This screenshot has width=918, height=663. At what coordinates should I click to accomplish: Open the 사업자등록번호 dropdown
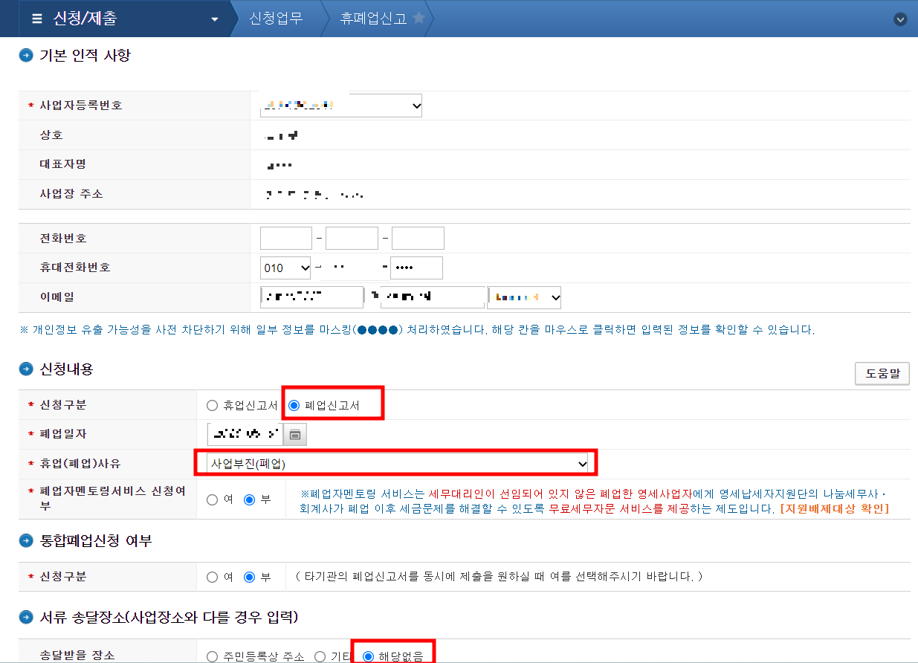click(x=340, y=105)
